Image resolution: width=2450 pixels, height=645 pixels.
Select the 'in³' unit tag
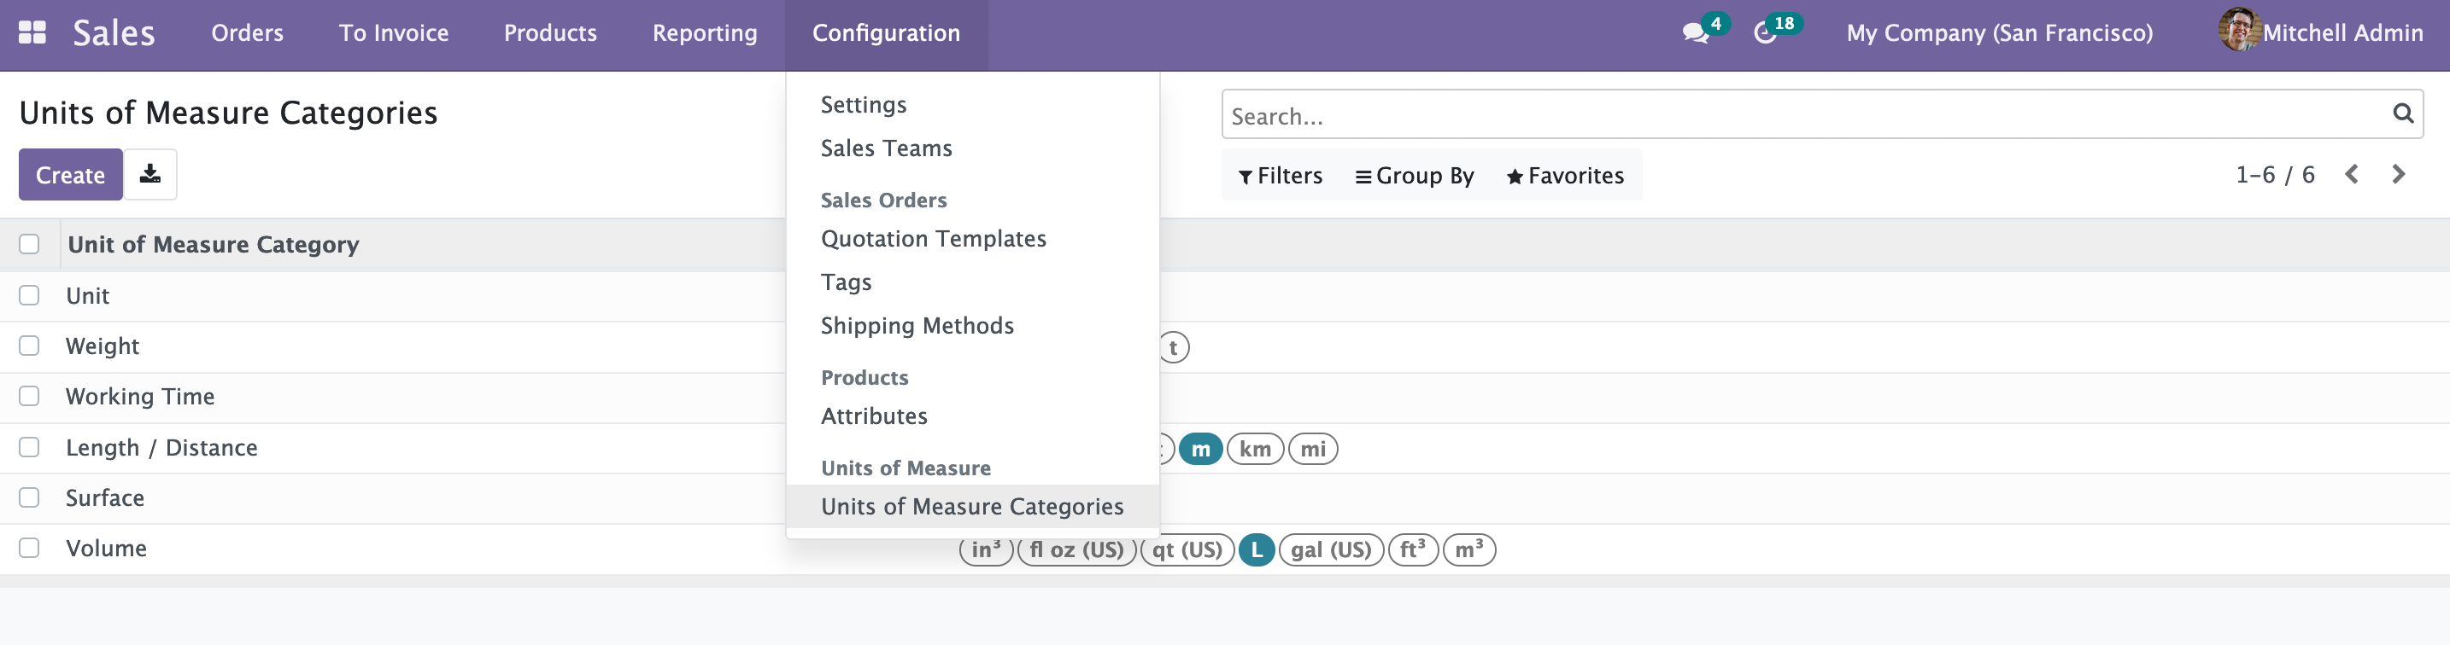coord(987,549)
